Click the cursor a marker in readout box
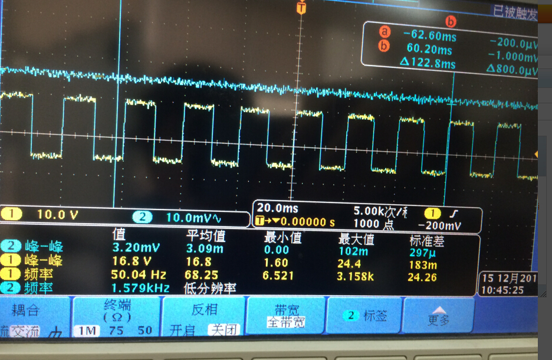This screenshot has height=360, width=552. (385, 32)
